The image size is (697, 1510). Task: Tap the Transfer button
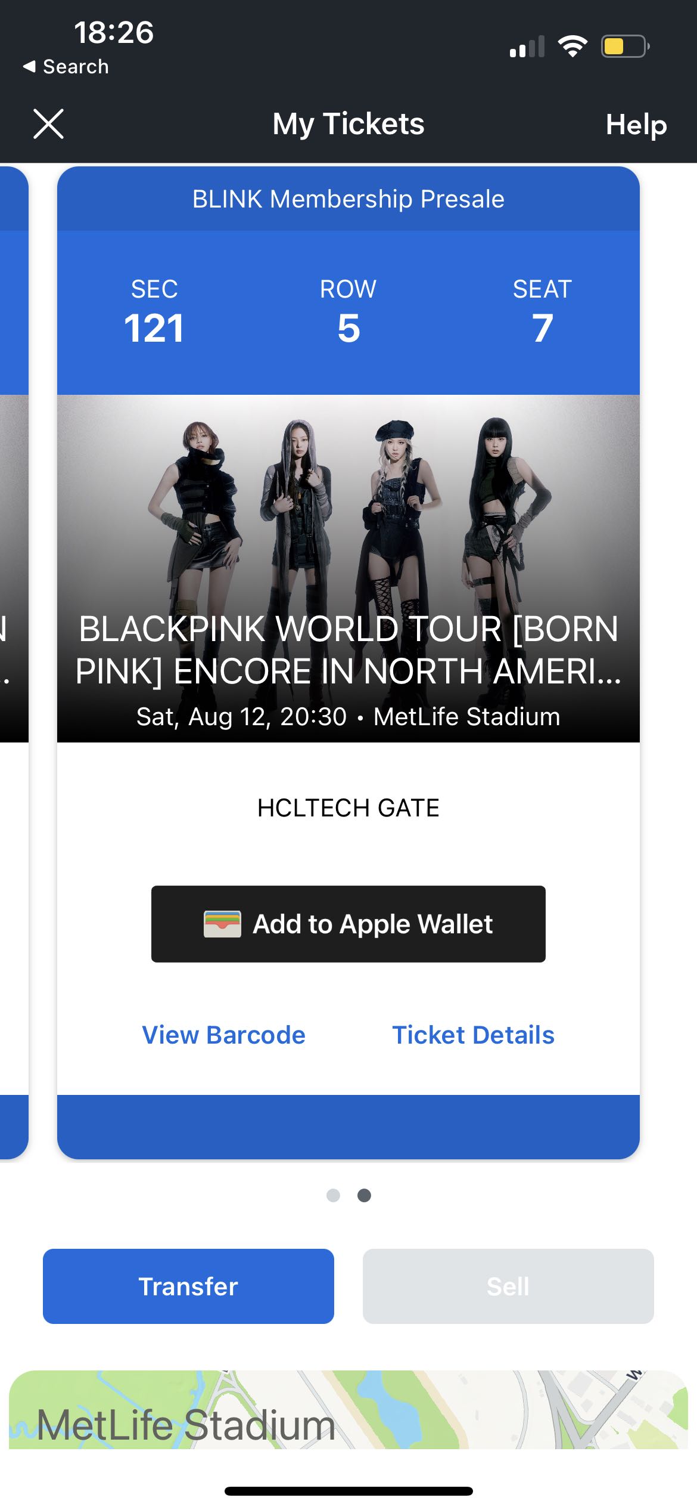[188, 1286]
